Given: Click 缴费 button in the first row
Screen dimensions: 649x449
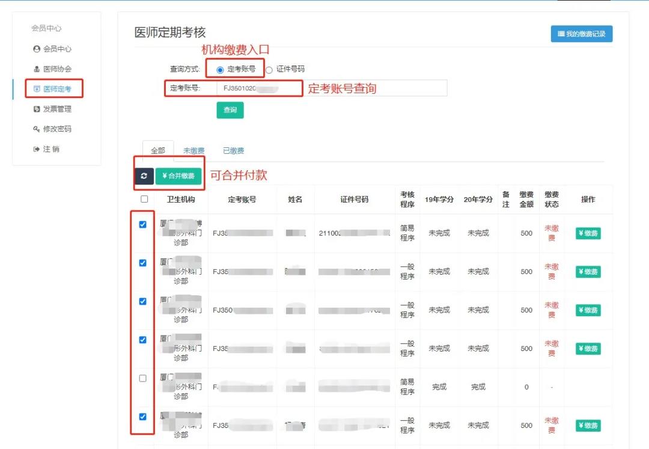Looking at the screenshot, I should [588, 233].
